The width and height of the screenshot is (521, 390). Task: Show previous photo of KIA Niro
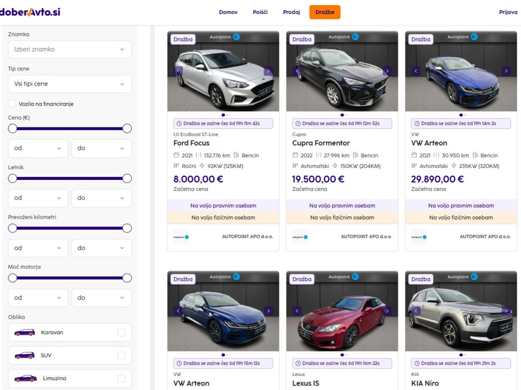tap(416, 311)
